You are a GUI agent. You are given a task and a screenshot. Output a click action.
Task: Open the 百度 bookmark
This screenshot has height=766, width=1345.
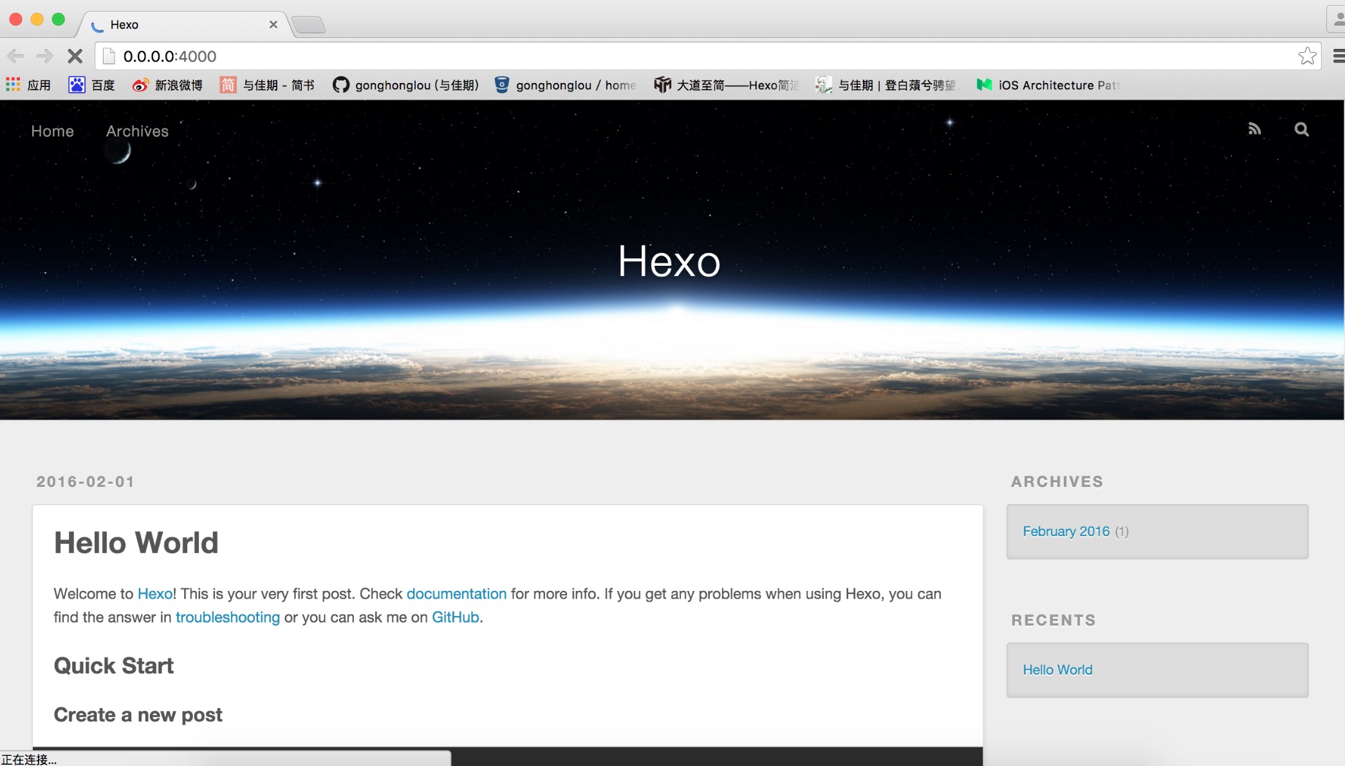click(92, 85)
